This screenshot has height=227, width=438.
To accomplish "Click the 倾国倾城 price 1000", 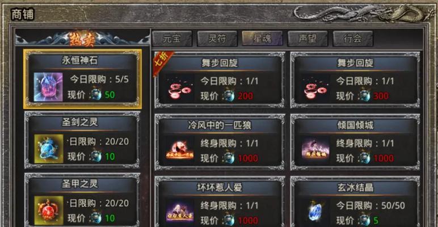I will (384, 158).
